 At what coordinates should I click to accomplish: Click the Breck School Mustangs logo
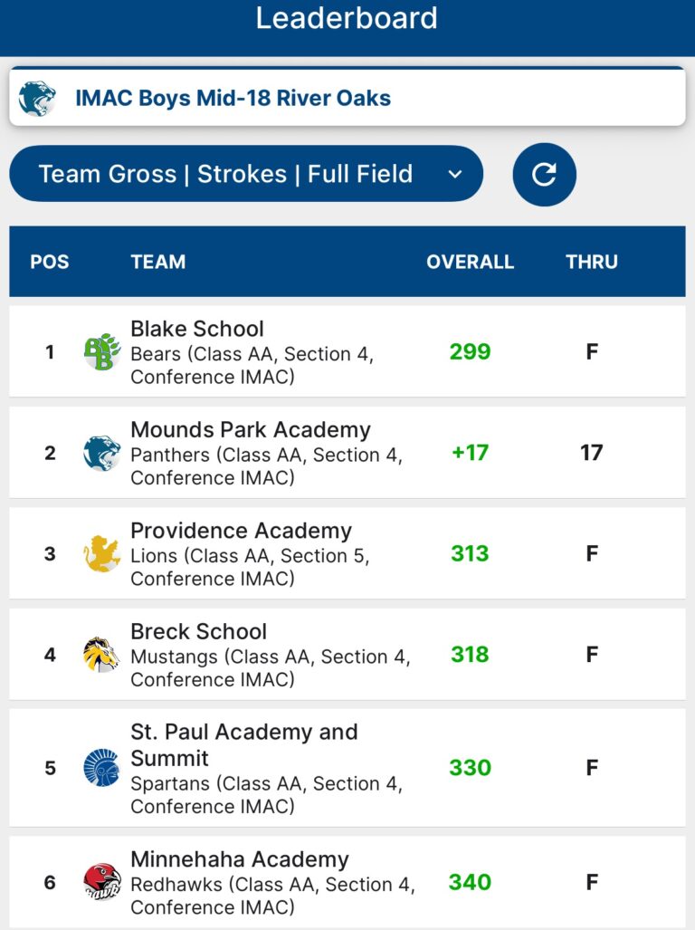click(102, 654)
